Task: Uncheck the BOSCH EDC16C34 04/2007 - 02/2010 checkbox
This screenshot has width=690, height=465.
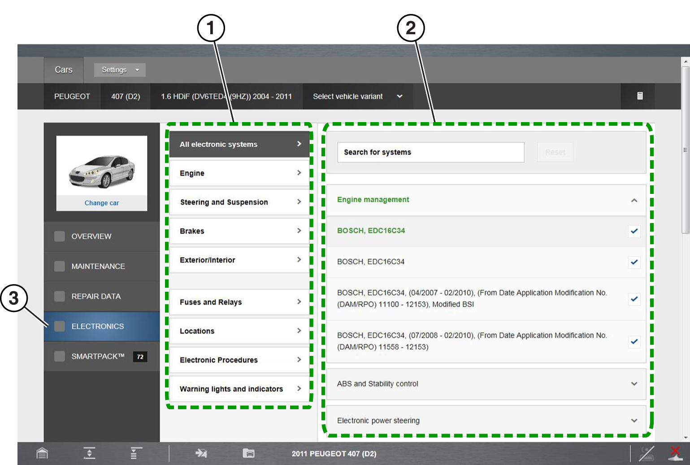Action: pyautogui.click(x=634, y=299)
